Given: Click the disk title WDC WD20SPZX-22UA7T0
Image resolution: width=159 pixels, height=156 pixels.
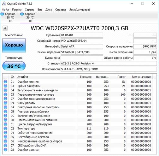Looking at the screenshot, I should coord(79,28).
